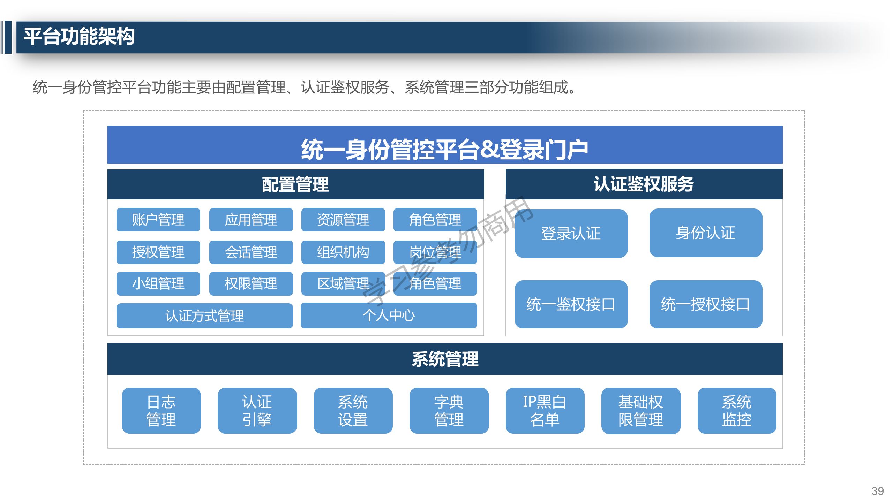Click the 系统管理 section header
The image size is (893, 502).
[445, 359]
